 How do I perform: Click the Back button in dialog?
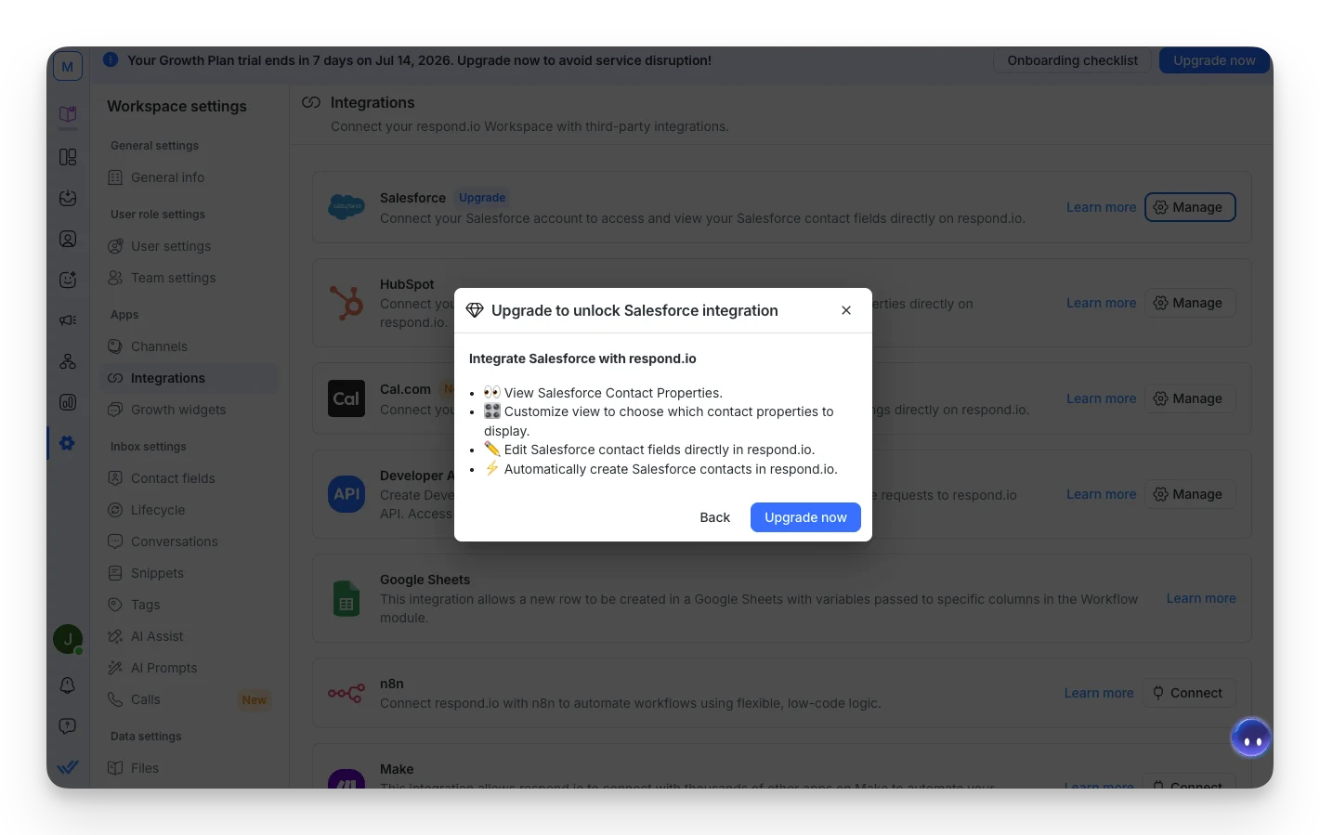tap(715, 517)
